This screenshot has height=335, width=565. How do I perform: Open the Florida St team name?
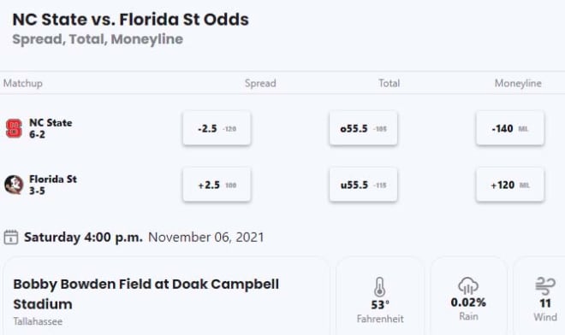point(53,179)
